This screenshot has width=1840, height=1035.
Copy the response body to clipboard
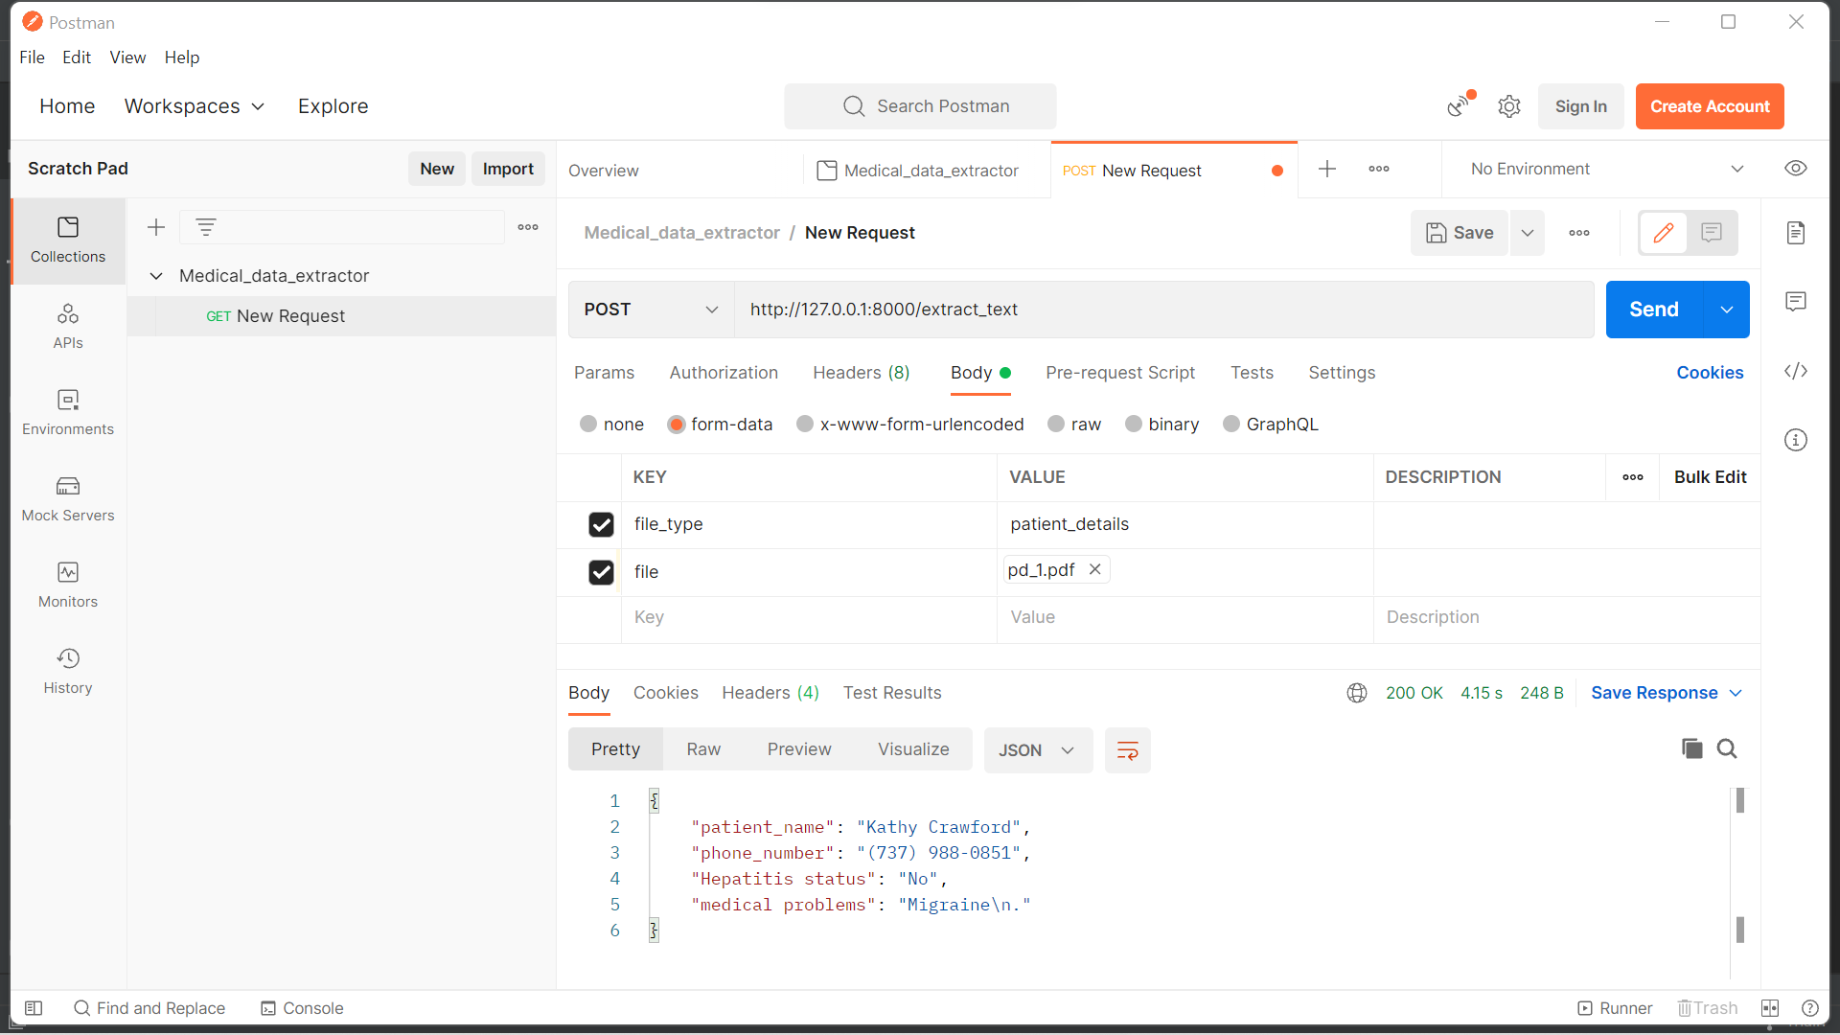click(x=1691, y=748)
